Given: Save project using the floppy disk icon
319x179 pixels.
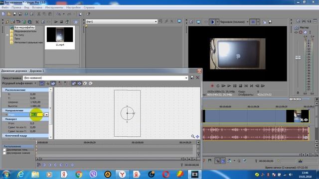Looking at the screenshot, I should click(x=14, y=14).
